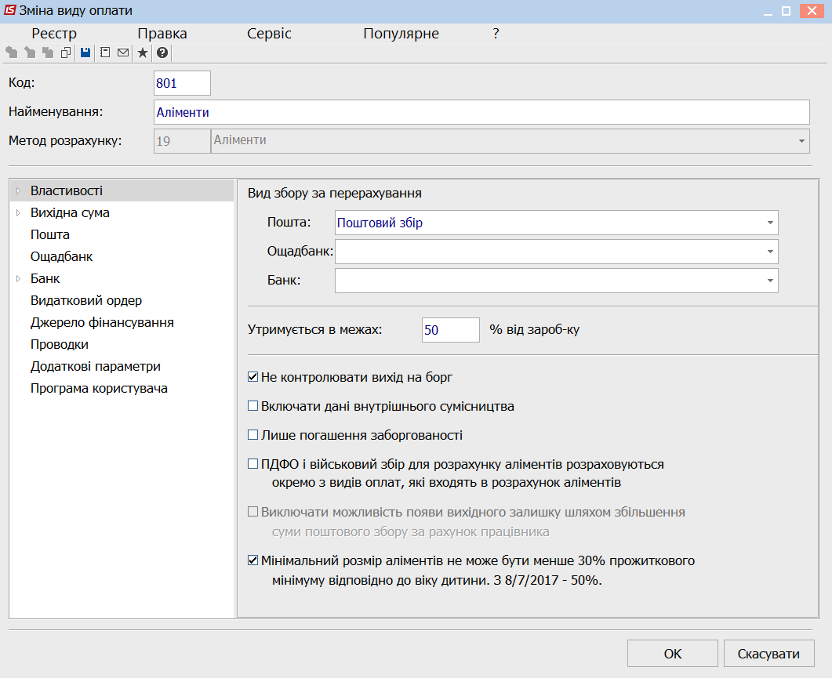
Task: Enable the 'ПДФО і військовий збір' checkbox
Action: pos(253,464)
